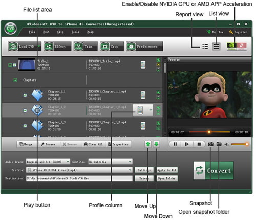This screenshot has width=256, height=220.
Task: Click the Clear All button
Action: pyautogui.click(x=94, y=144)
